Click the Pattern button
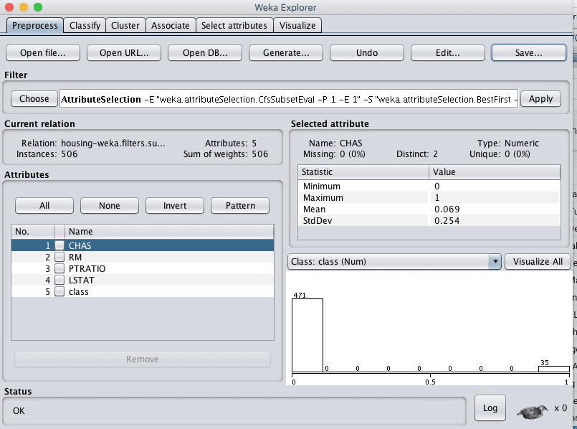This screenshot has width=577, height=429. tap(240, 205)
